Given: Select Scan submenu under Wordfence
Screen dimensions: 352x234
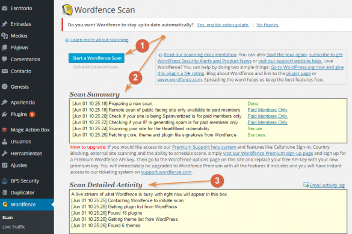Looking at the screenshot, I should [x=8, y=217].
